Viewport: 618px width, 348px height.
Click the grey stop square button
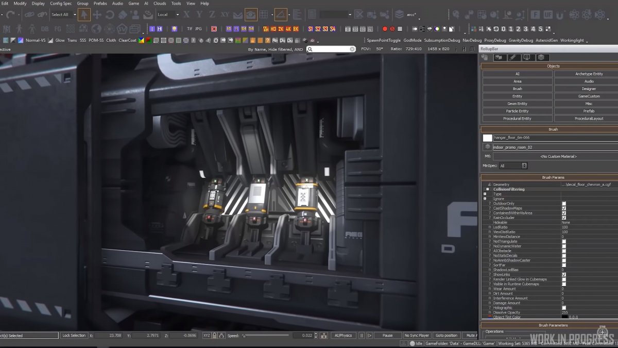[400, 29]
